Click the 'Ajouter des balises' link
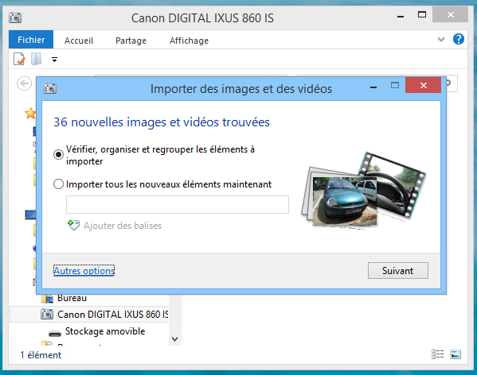Viewport: 477px width, 375px height. (123, 226)
